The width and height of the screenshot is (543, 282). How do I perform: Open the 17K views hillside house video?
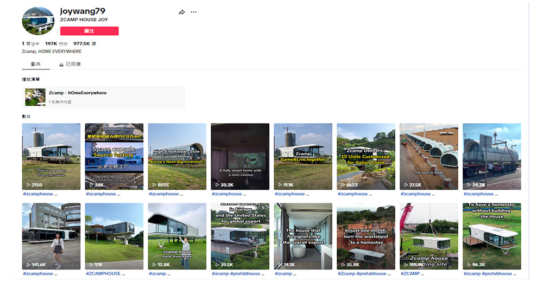[x=114, y=236]
